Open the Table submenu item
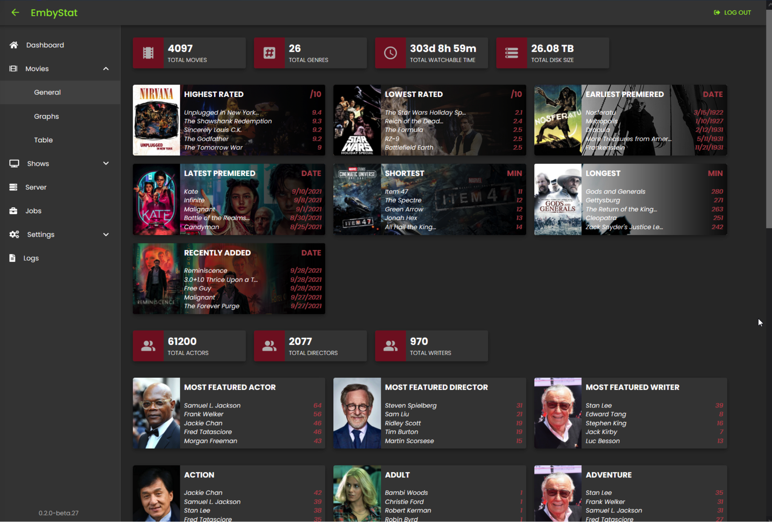 43,140
